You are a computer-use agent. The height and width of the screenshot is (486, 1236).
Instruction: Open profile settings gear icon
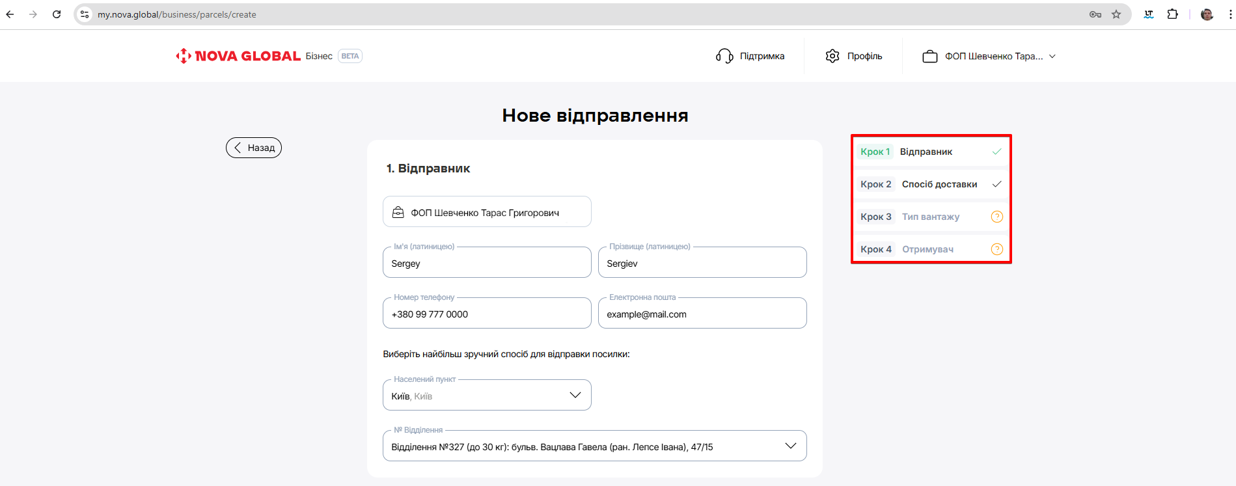[x=832, y=56]
